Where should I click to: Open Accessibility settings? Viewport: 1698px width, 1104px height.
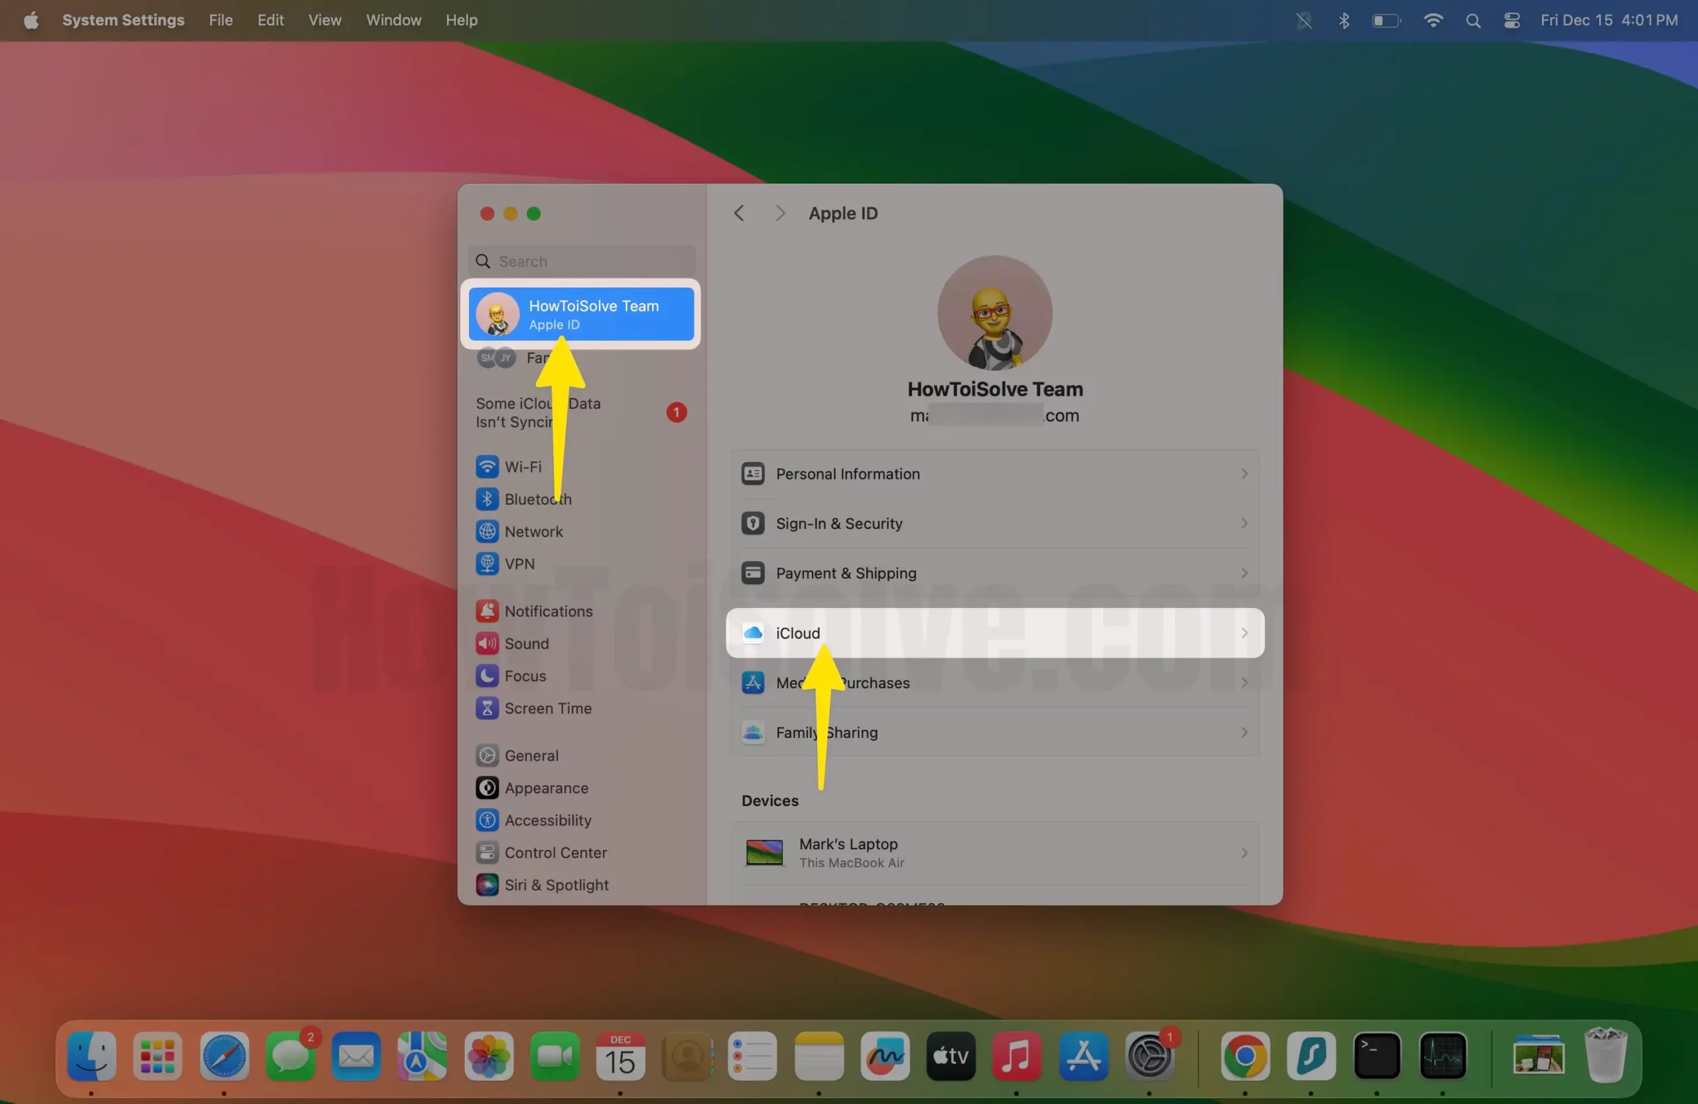click(548, 820)
